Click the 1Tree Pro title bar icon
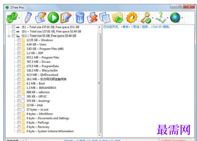 [x=7, y=8]
